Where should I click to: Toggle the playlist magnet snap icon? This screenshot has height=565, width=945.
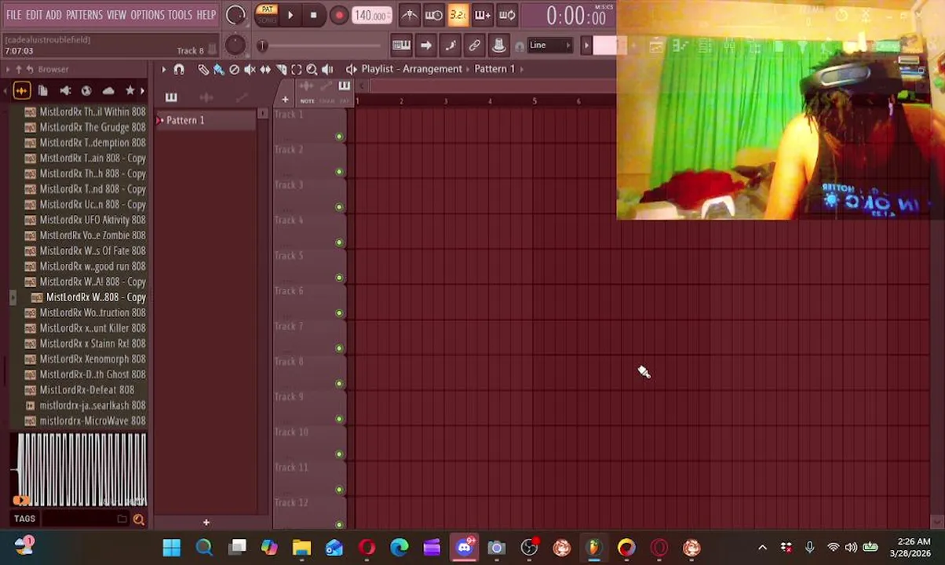(179, 69)
